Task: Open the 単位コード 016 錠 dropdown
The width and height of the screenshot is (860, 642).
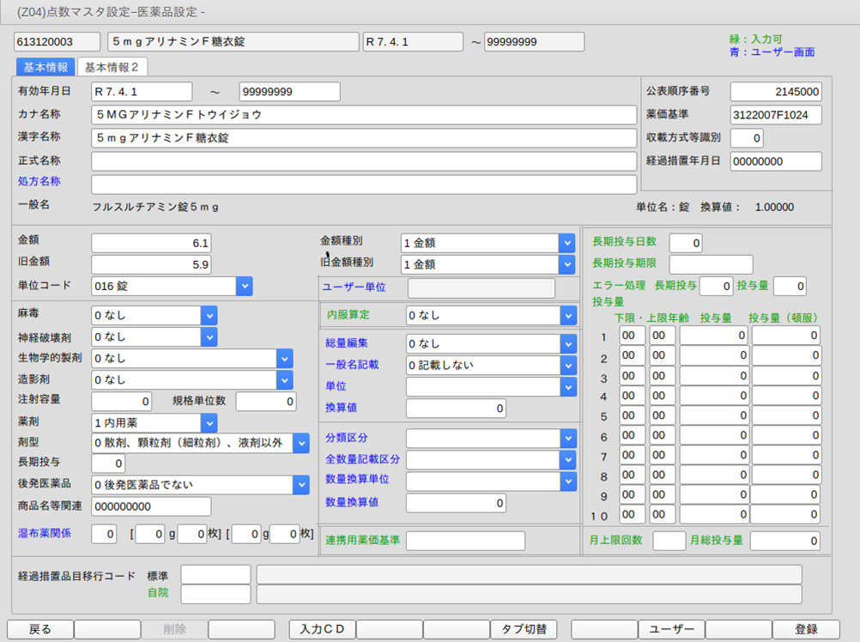Action: pos(244,286)
